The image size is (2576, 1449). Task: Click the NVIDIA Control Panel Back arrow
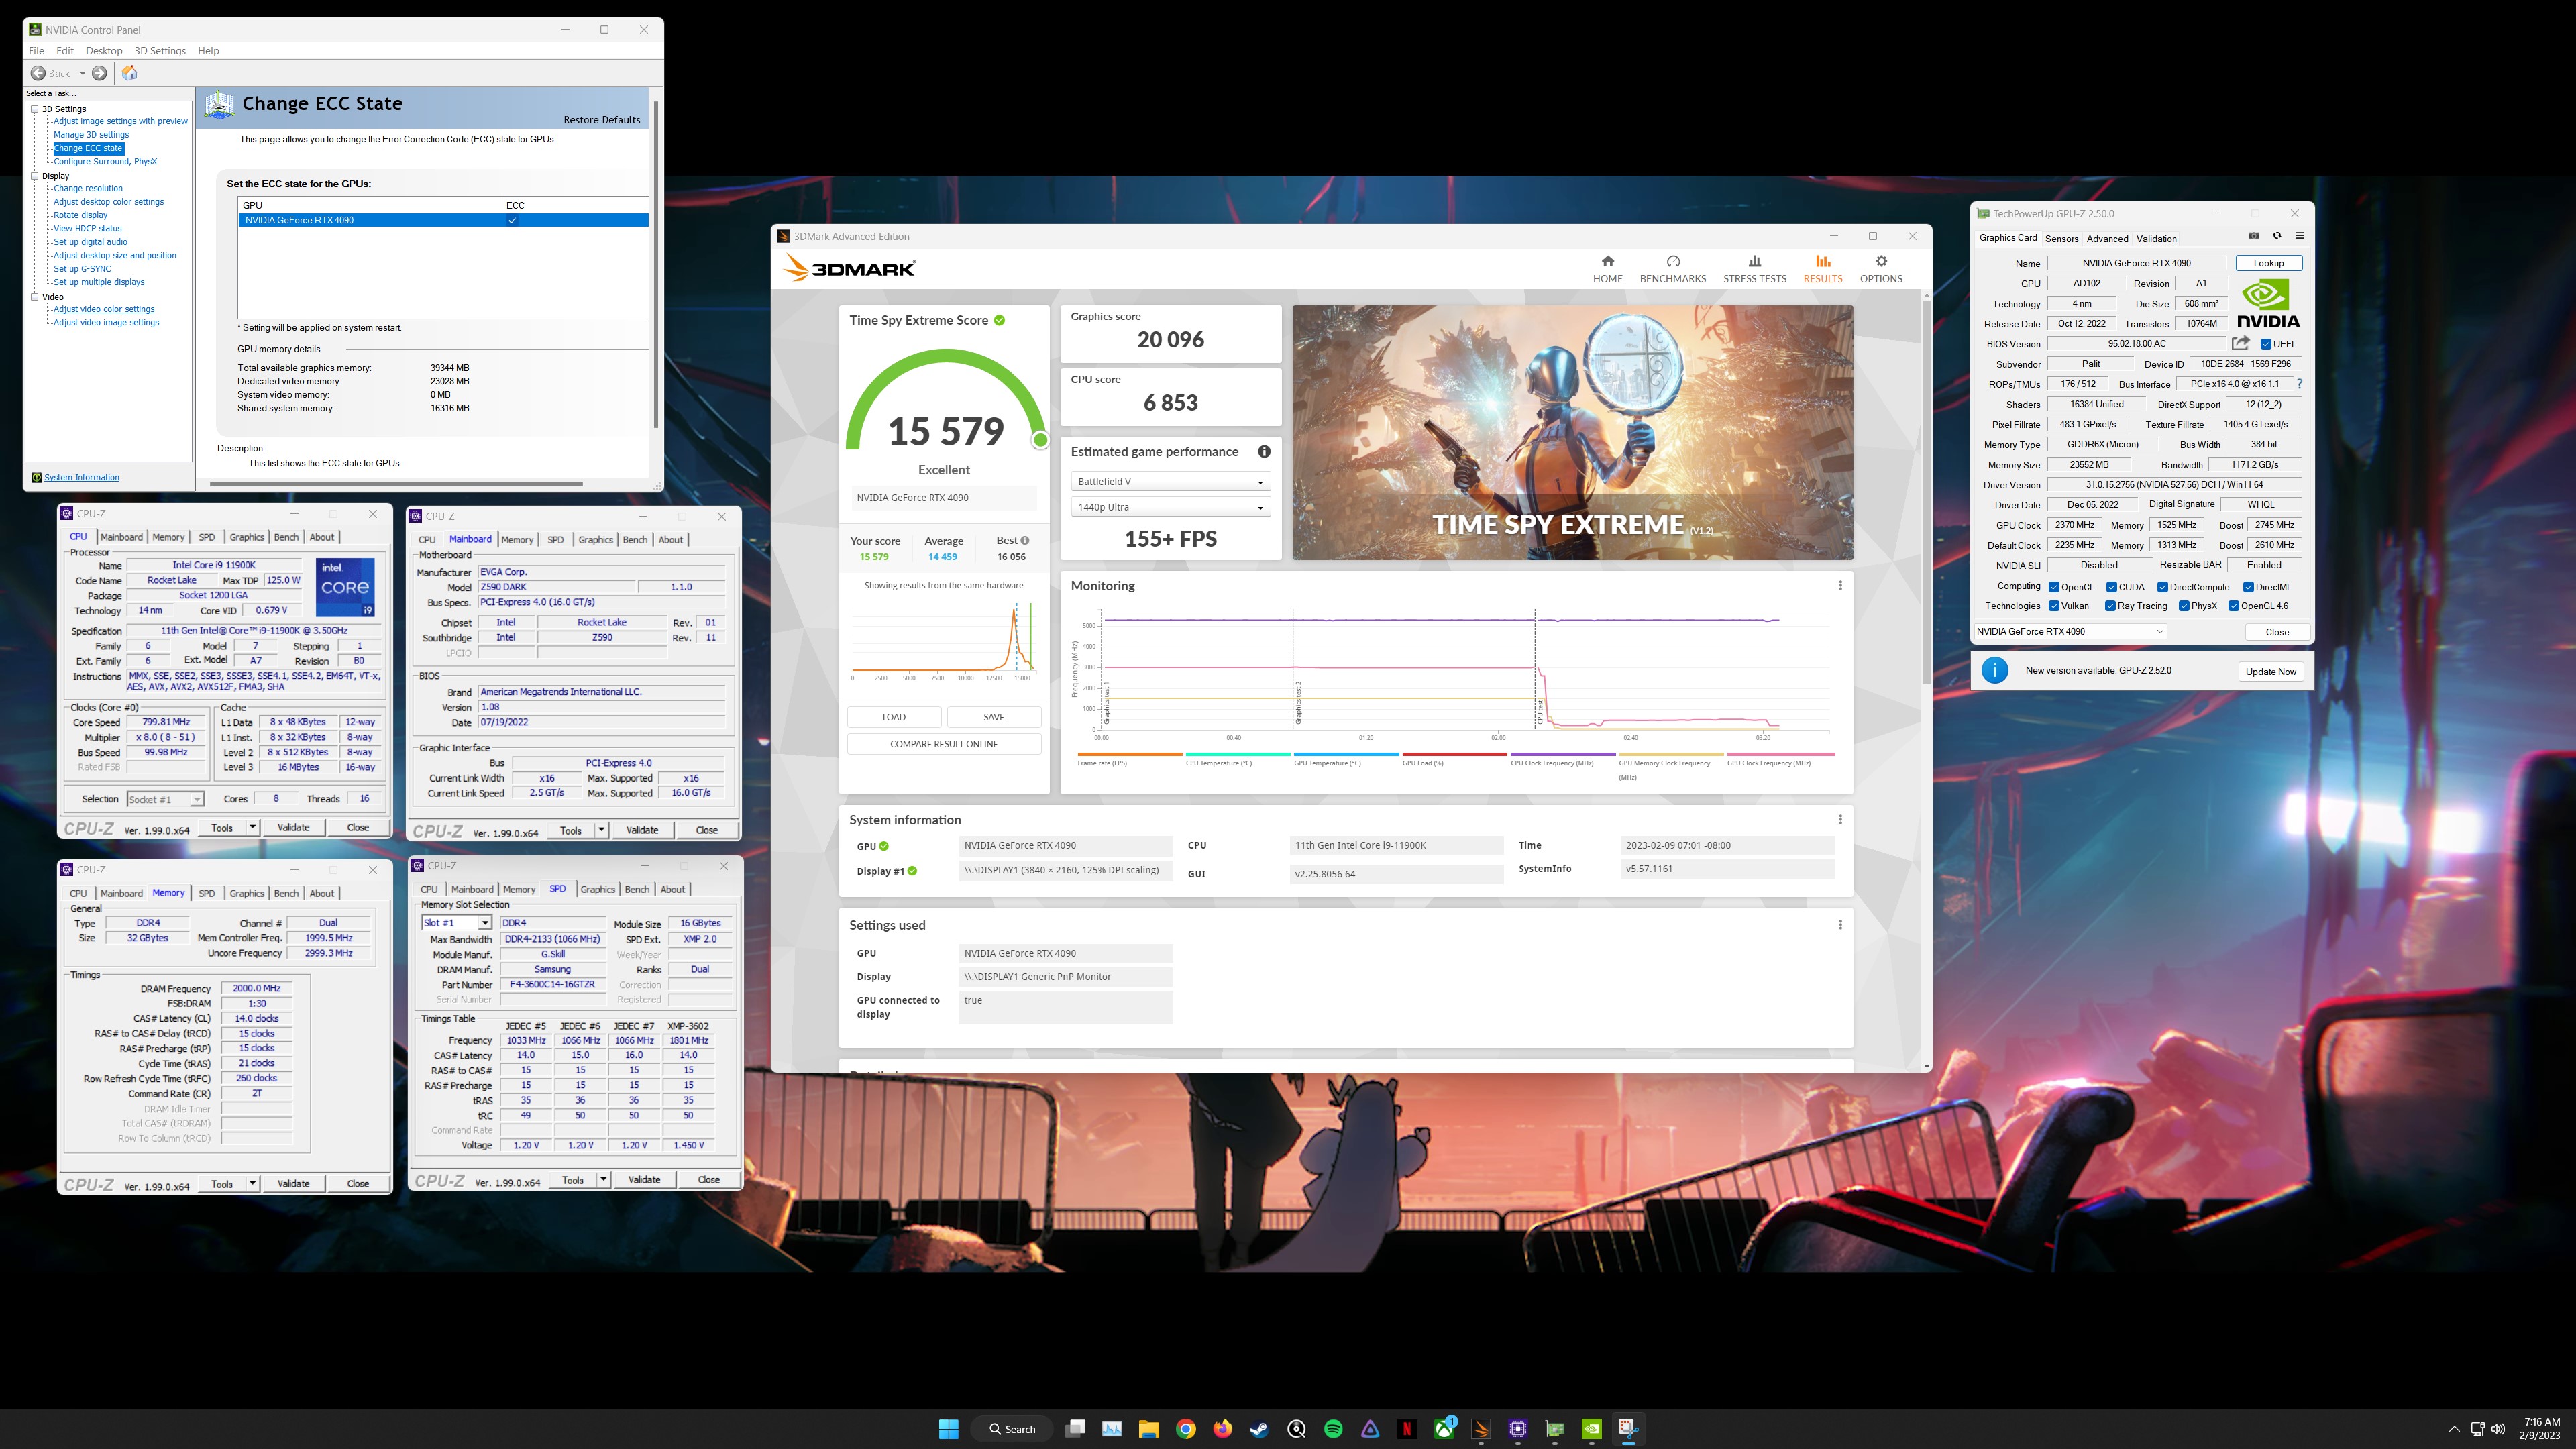pos(38,73)
